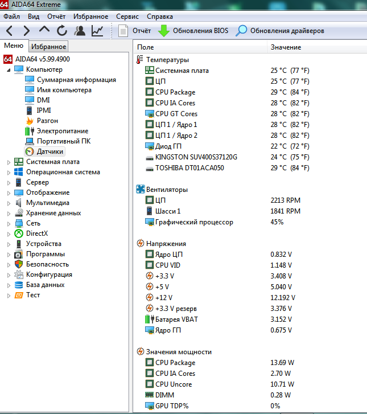The width and height of the screenshot is (367, 414).
Task: Select the CPU Package temperature row
Action: (175, 92)
